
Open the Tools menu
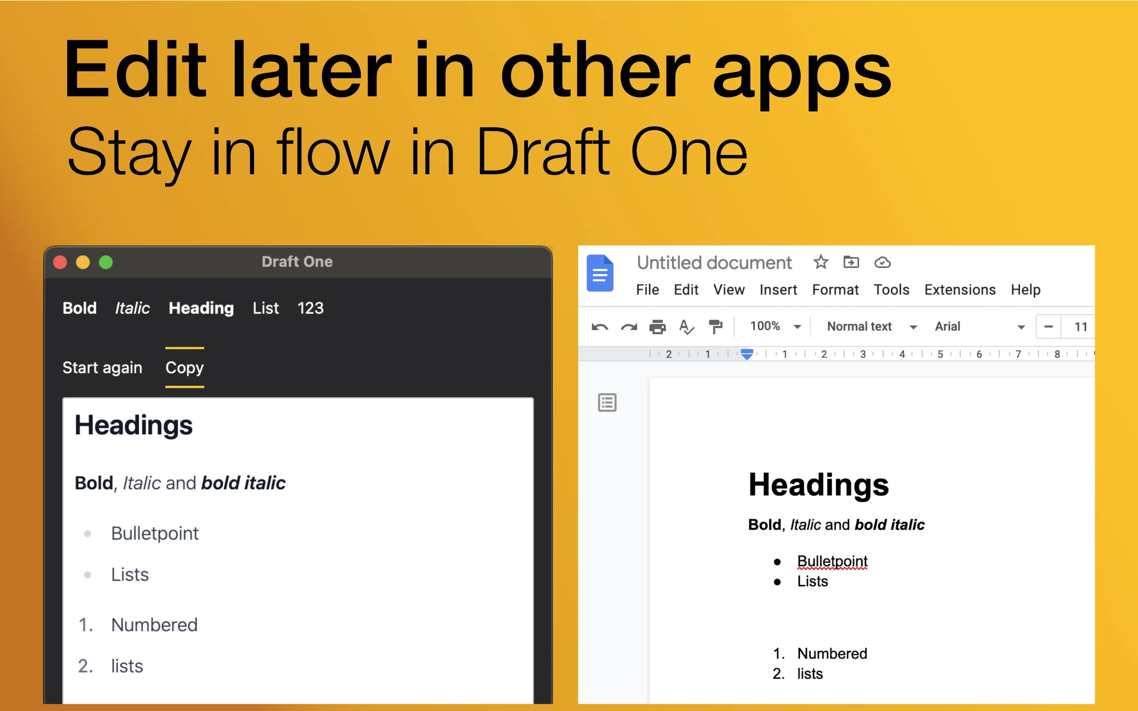(891, 290)
